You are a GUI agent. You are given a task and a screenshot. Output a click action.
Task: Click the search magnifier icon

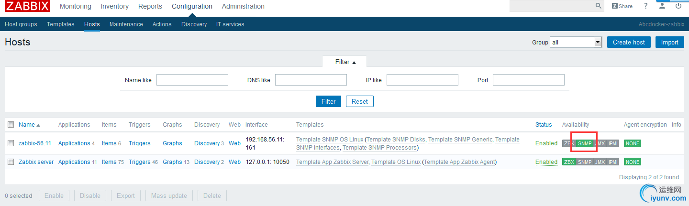pos(599,6)
